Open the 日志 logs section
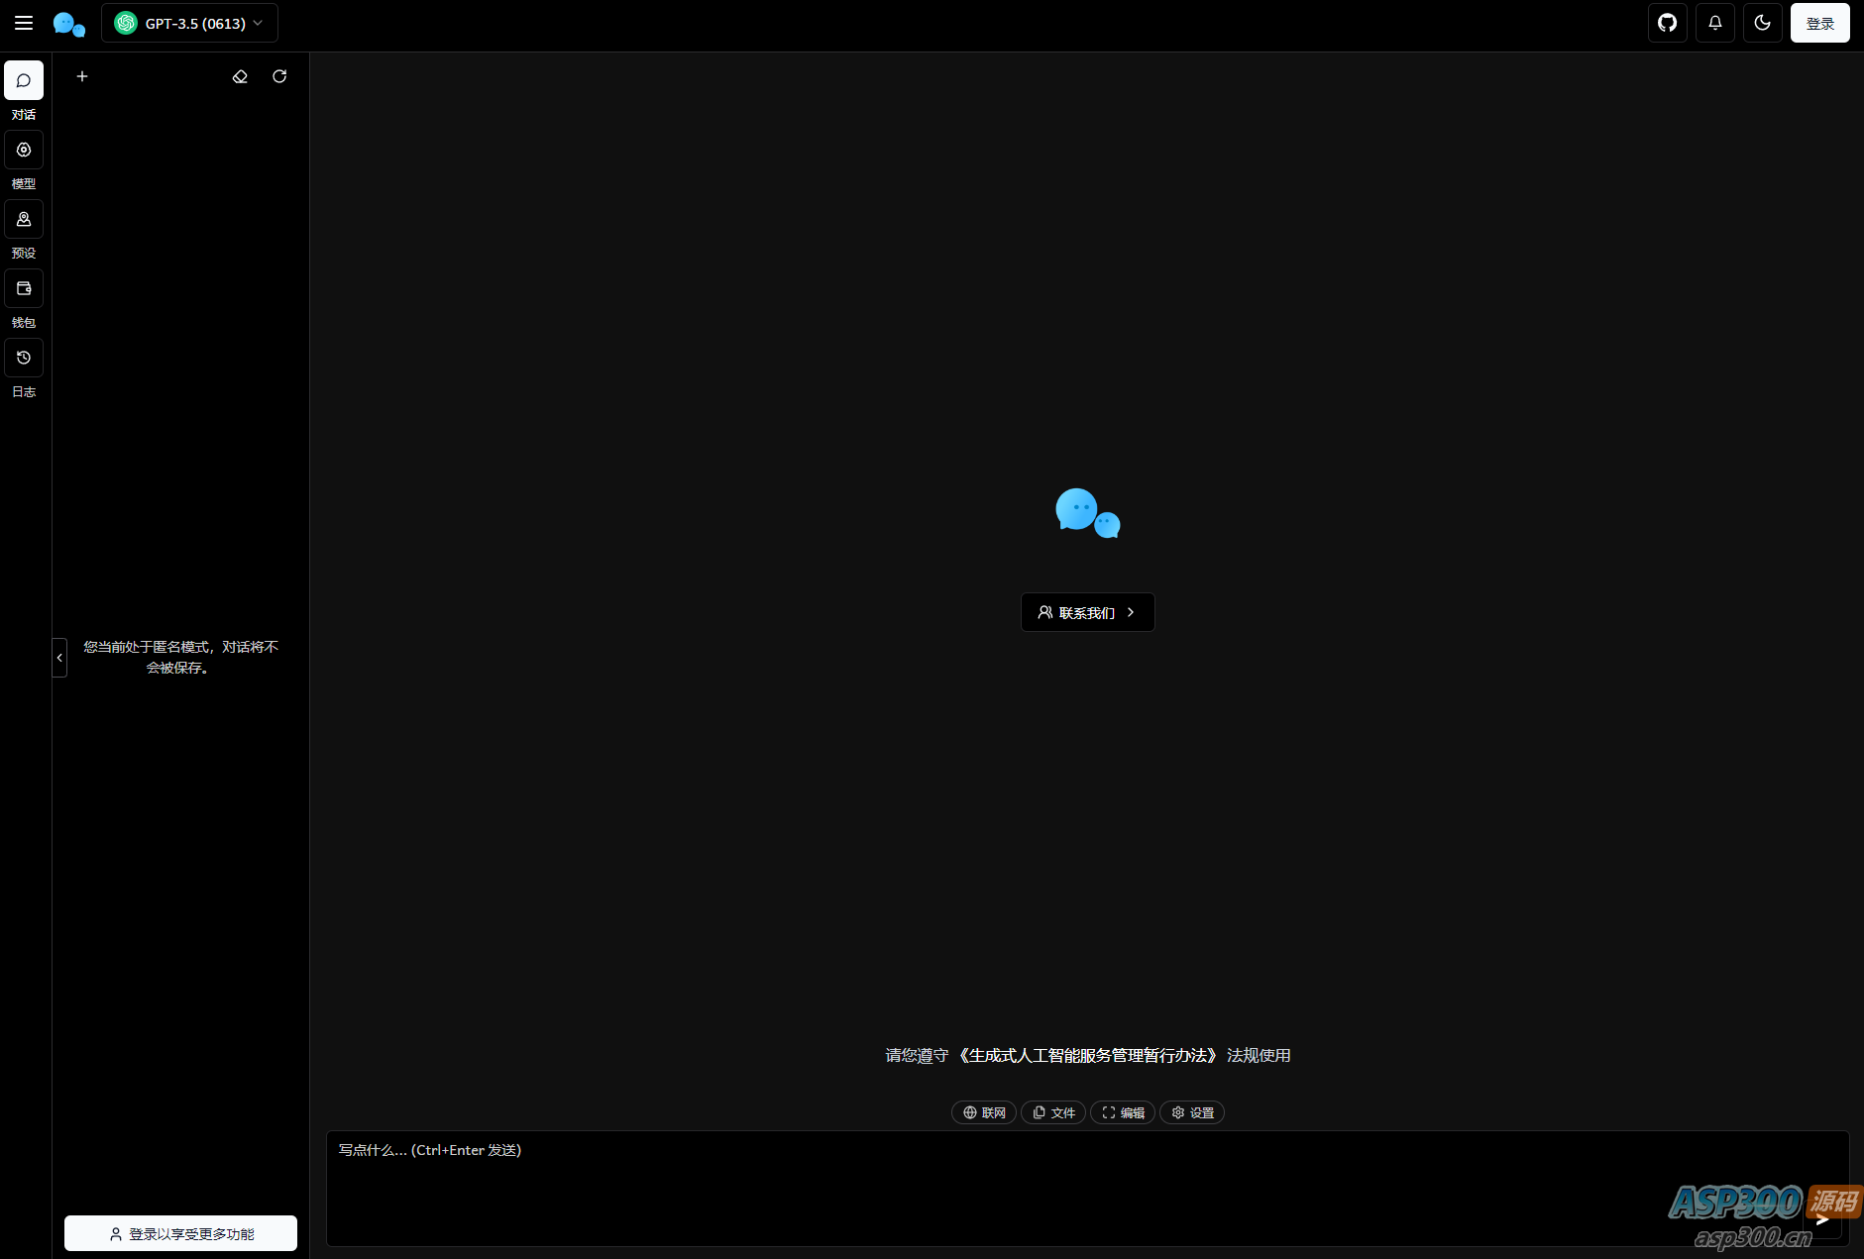The width and height of the screenshot is (1864, 1259). [24, 358]
